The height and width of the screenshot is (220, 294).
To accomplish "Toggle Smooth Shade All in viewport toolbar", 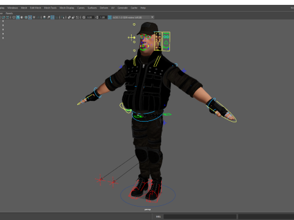I will (18, 17).
